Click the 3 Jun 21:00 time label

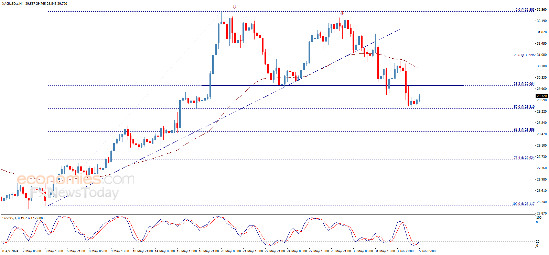[x=406, y=251]
